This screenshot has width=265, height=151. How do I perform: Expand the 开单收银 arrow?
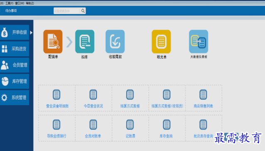coord(31,33)
